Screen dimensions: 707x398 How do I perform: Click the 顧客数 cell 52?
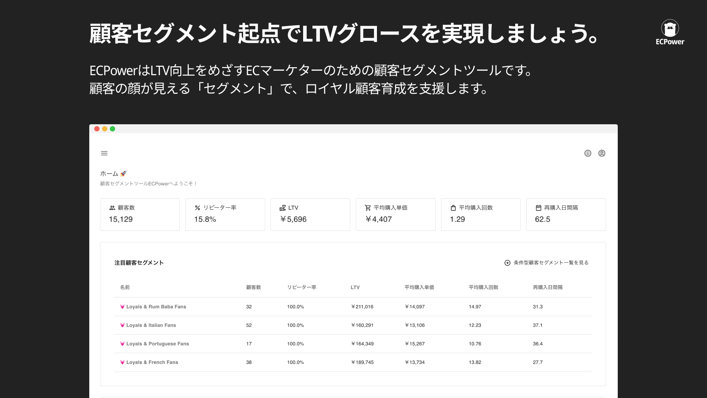tap(249, 325)
